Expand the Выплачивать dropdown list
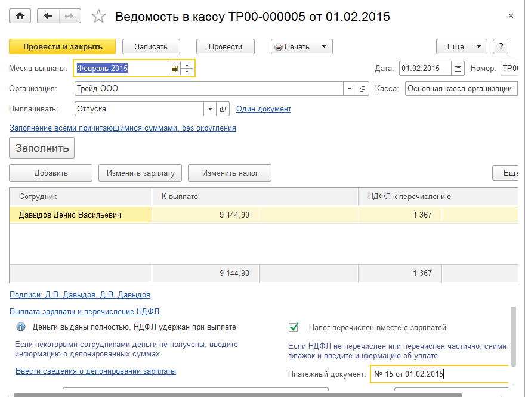This screenshot has width=525, height=397. 210,109
